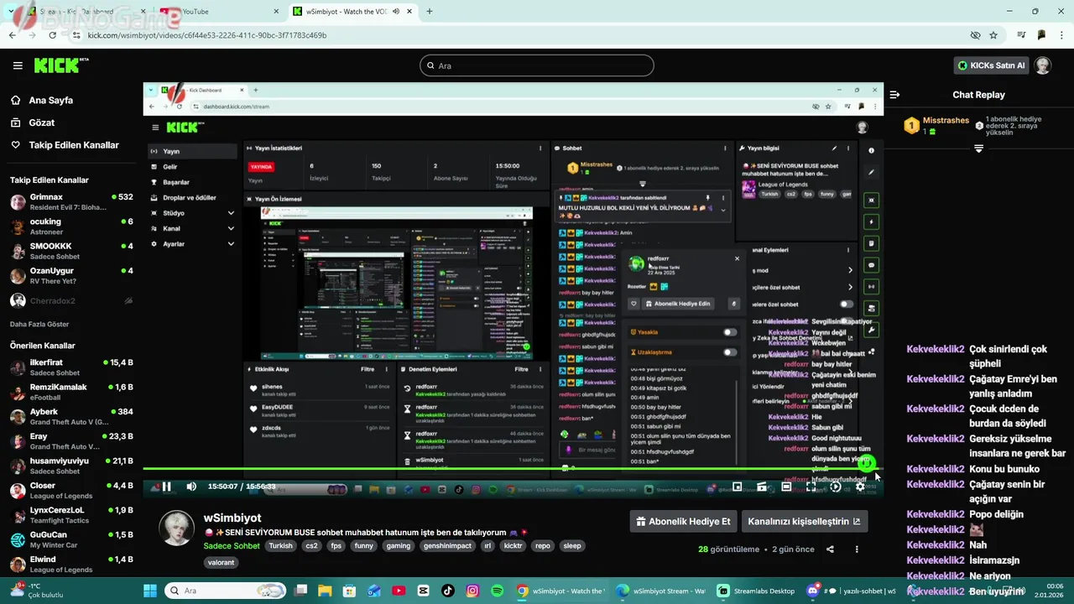Open the recommended channel RemziKamalak

coord(70,392)
